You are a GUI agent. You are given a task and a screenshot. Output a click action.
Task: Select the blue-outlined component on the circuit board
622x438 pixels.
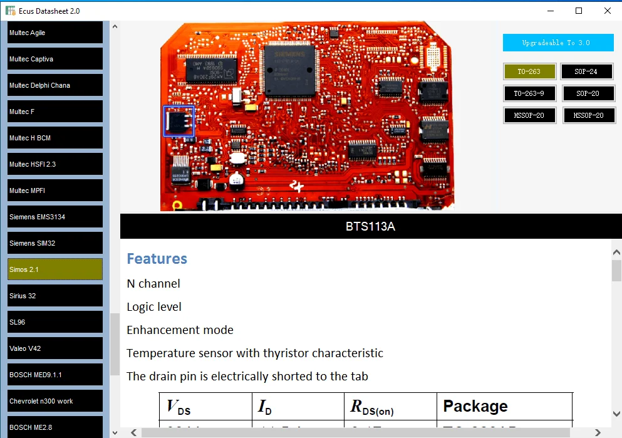pyautogui.click(x=179, y=121)
